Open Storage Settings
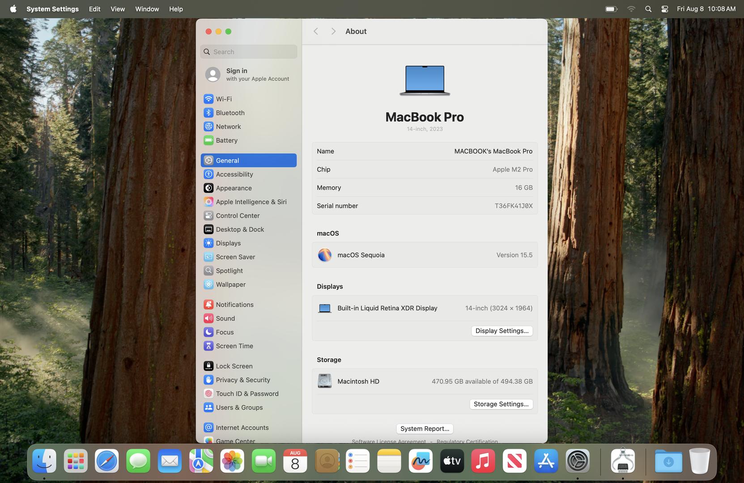744x483 pixels. (x=501, y=404)
